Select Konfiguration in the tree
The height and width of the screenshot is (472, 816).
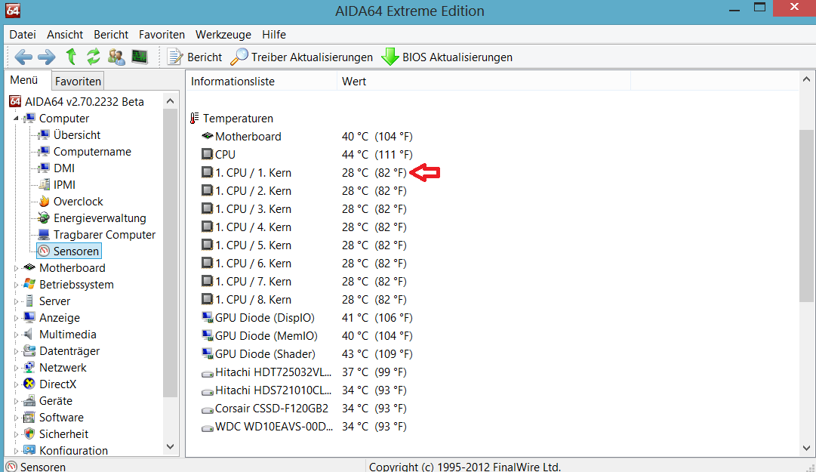[x=73, y=451]
